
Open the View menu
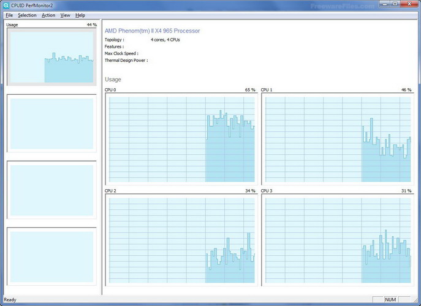coord(65,15)
